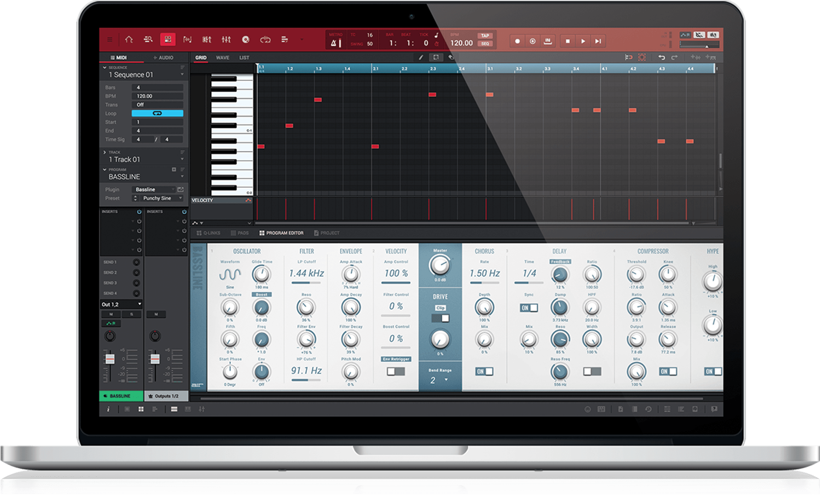Click the undo arrow icon
This screenshot has height=496, width=820.
pos(661,58)
